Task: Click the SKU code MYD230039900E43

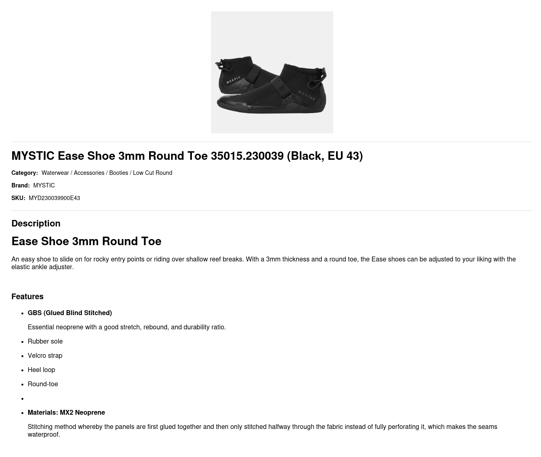Action: click(54, 198)
